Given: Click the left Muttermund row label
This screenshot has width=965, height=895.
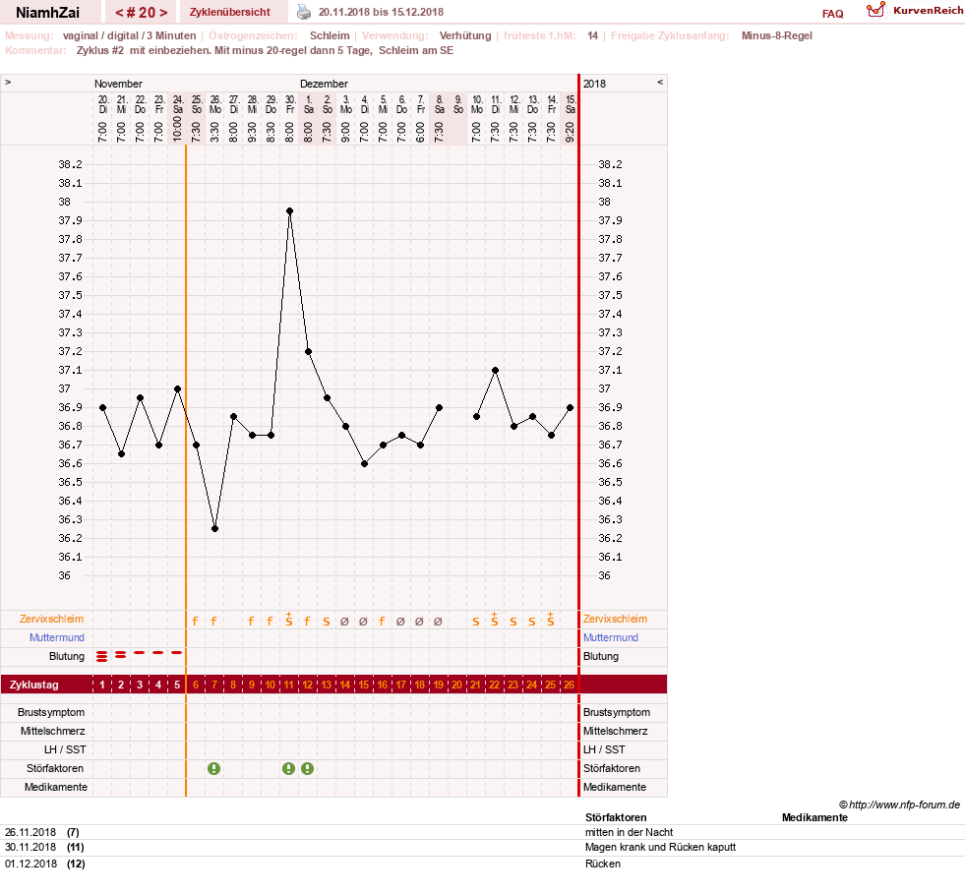Looking at the screenshot, I should point(57,637).
